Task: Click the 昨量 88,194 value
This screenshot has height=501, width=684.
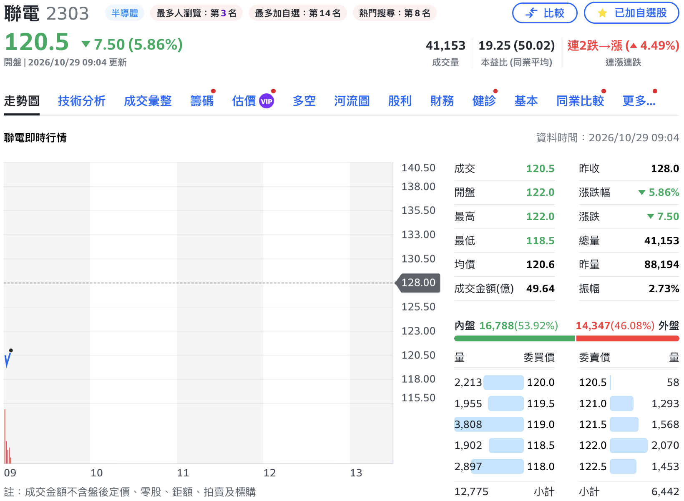Action: click(661, 264)
